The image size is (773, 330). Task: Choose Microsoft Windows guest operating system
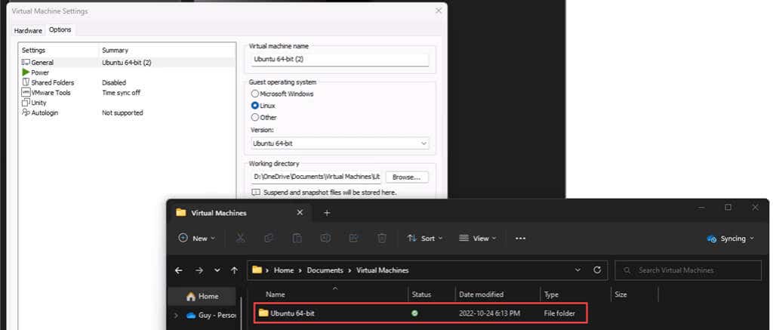click(x=255, y=94)
